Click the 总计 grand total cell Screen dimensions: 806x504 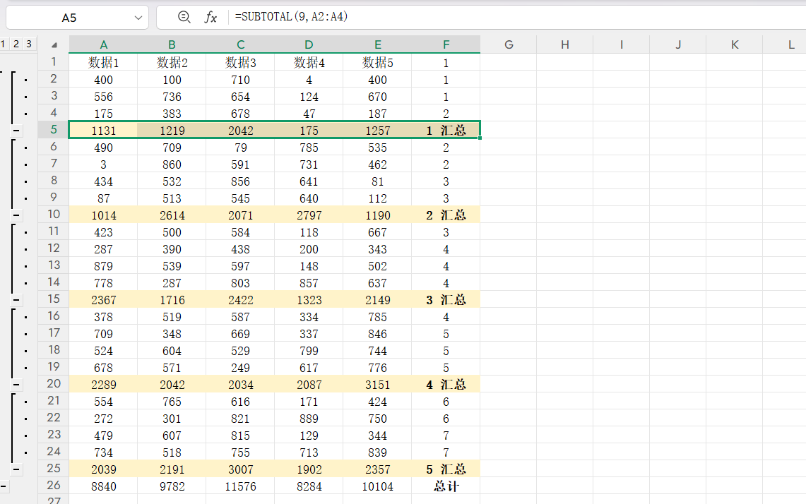(446, 486)
